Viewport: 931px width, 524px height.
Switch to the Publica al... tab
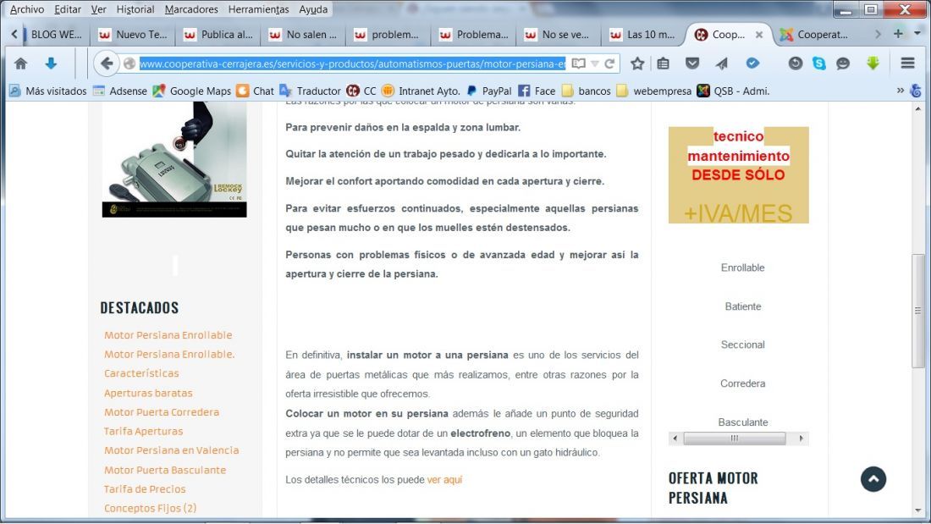[218, 35]
